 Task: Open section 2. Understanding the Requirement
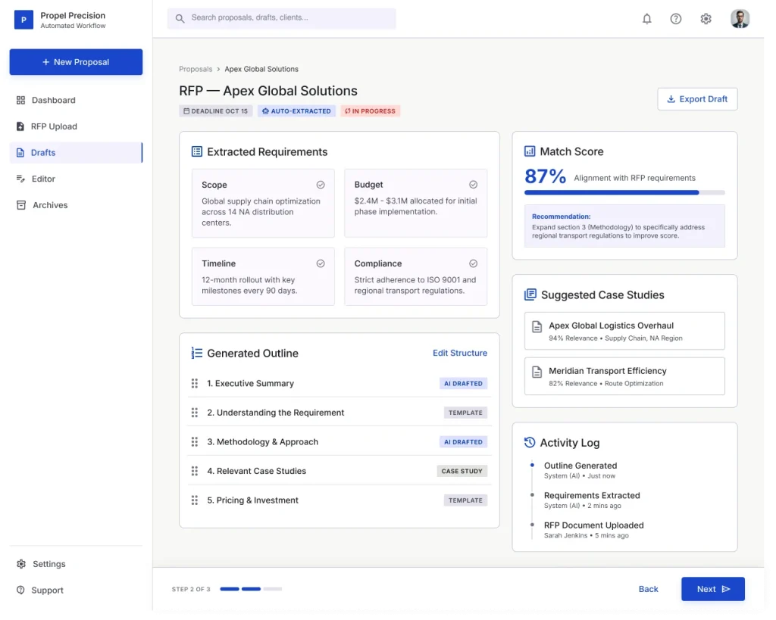pyautogui.click(x=276, y=413)
